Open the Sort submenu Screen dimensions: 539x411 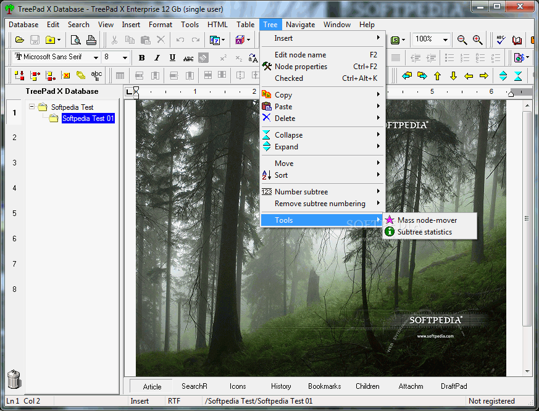[x=321, y=175]
